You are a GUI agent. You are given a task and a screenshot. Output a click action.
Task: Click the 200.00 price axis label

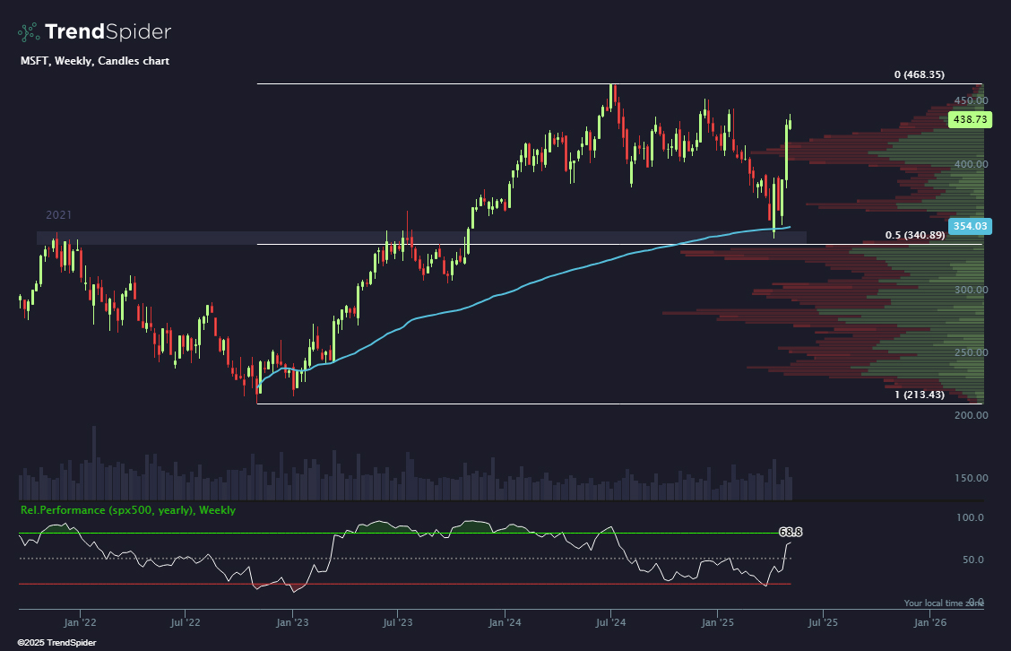[971, 415]
